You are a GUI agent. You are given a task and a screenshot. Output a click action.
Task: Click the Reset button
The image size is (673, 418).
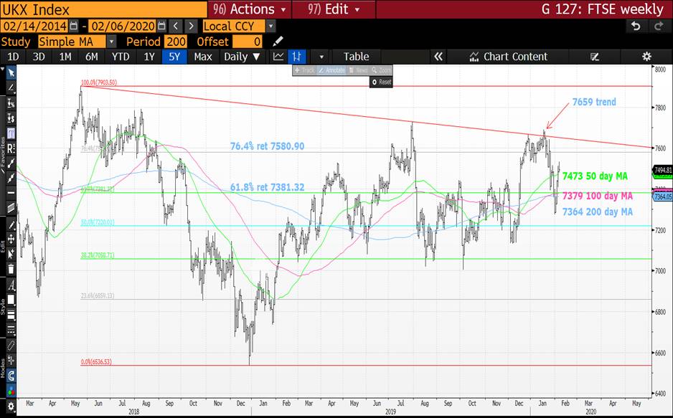click(382, 82)
